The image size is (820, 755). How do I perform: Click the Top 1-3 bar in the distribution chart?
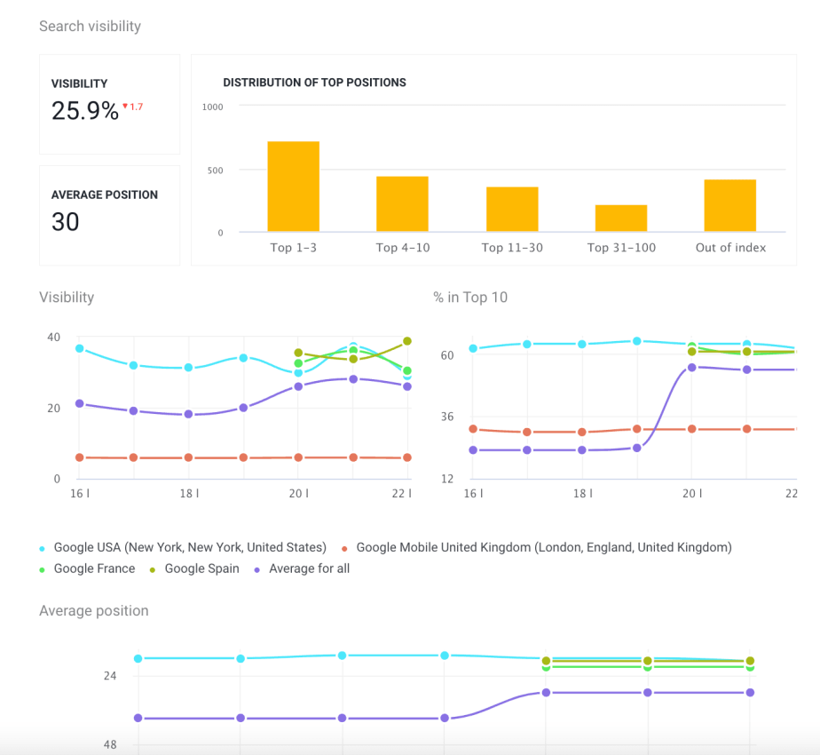[x=294, y=187]
